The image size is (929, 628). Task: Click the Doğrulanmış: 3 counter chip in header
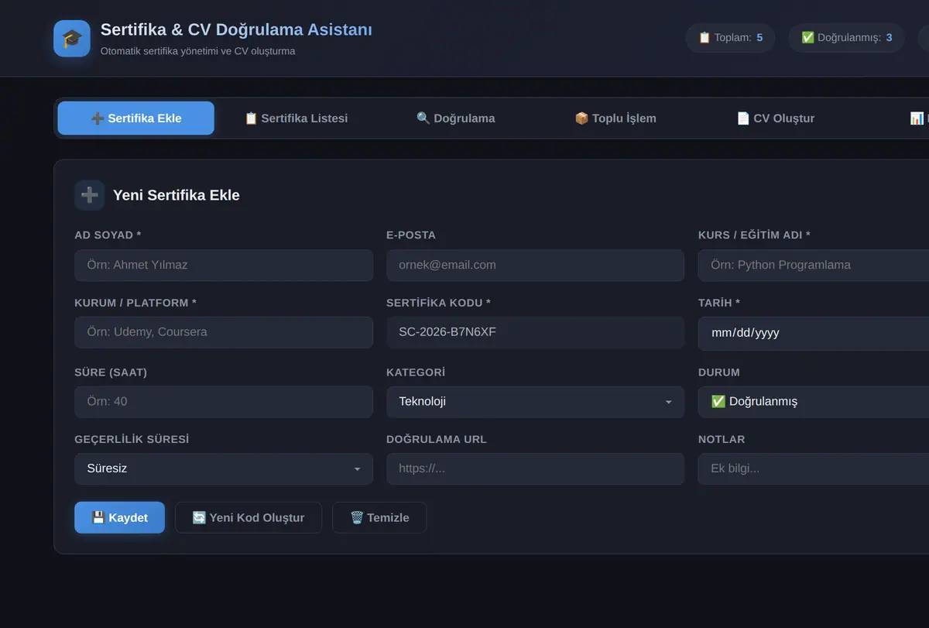click(846, 37)
